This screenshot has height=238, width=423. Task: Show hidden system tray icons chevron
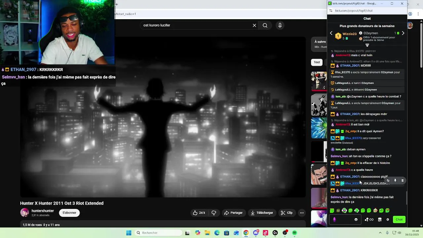380,233
